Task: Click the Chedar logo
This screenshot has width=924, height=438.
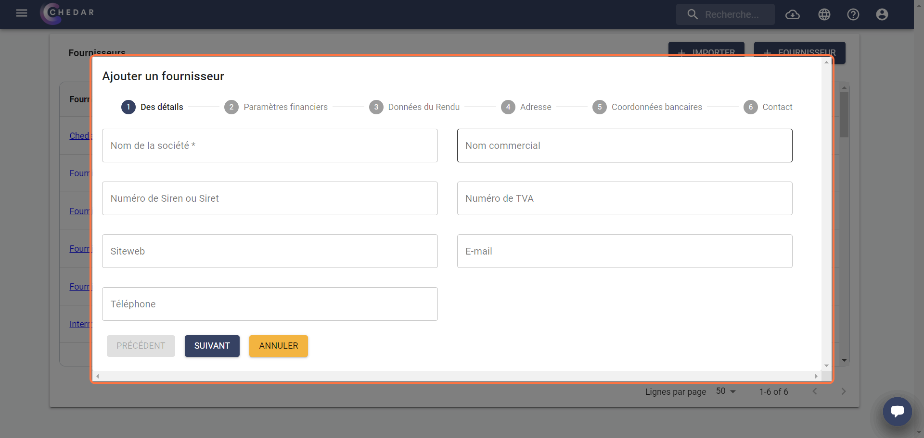Action: click(67, 13)
